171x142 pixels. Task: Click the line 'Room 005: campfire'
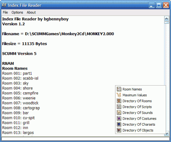click(20, 93)
